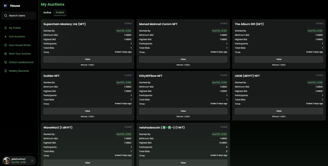Click the House logo icon

click(x=5, y=5)
